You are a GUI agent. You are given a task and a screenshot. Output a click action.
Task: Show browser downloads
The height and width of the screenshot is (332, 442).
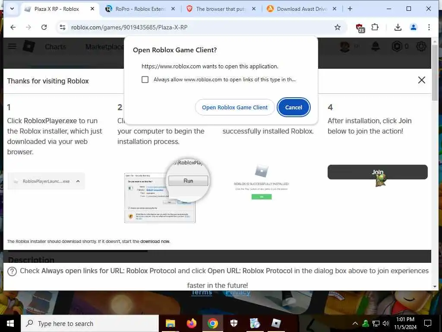click(398, 27)
